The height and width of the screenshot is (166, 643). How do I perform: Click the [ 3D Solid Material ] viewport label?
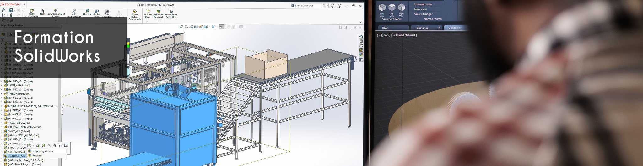click(404, 35)
